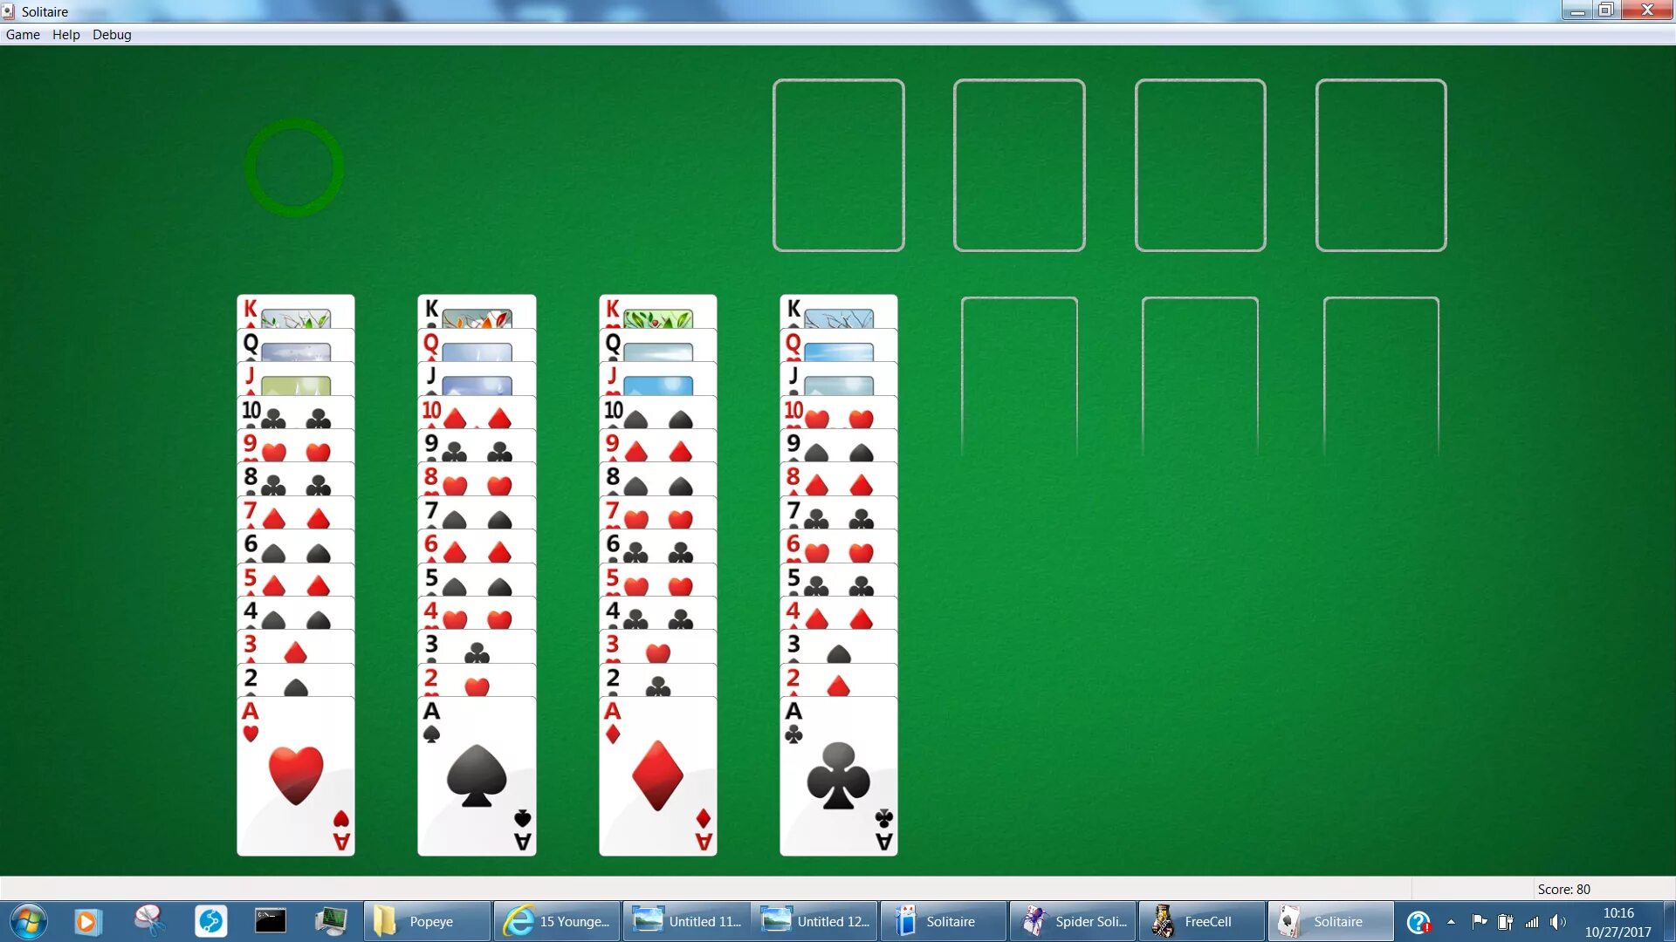Click the Ace of Spades card
1676x942 pixels.
click(x=476, y=775)
